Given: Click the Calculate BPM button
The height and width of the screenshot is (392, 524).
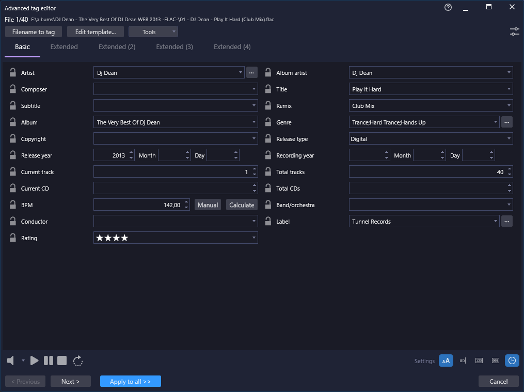Looking at the screenshot, I should (x=242, y=205).
